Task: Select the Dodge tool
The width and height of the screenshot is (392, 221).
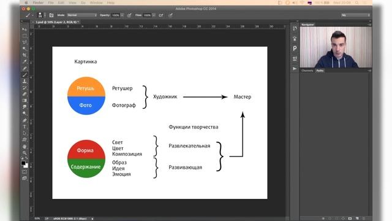Action: [x=24, y=114]
